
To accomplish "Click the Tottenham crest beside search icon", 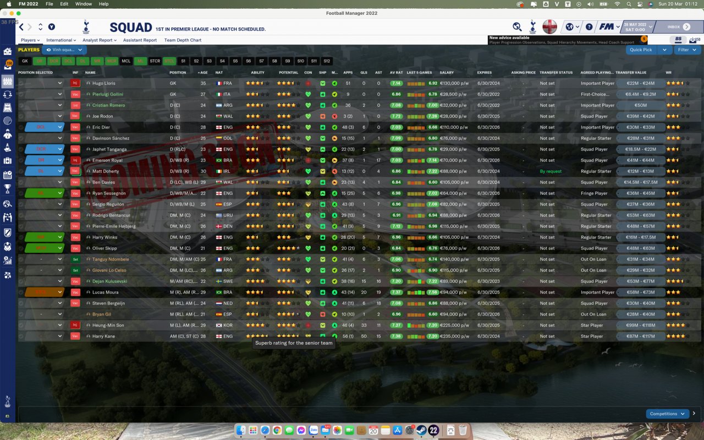I will tap(532, 26).
